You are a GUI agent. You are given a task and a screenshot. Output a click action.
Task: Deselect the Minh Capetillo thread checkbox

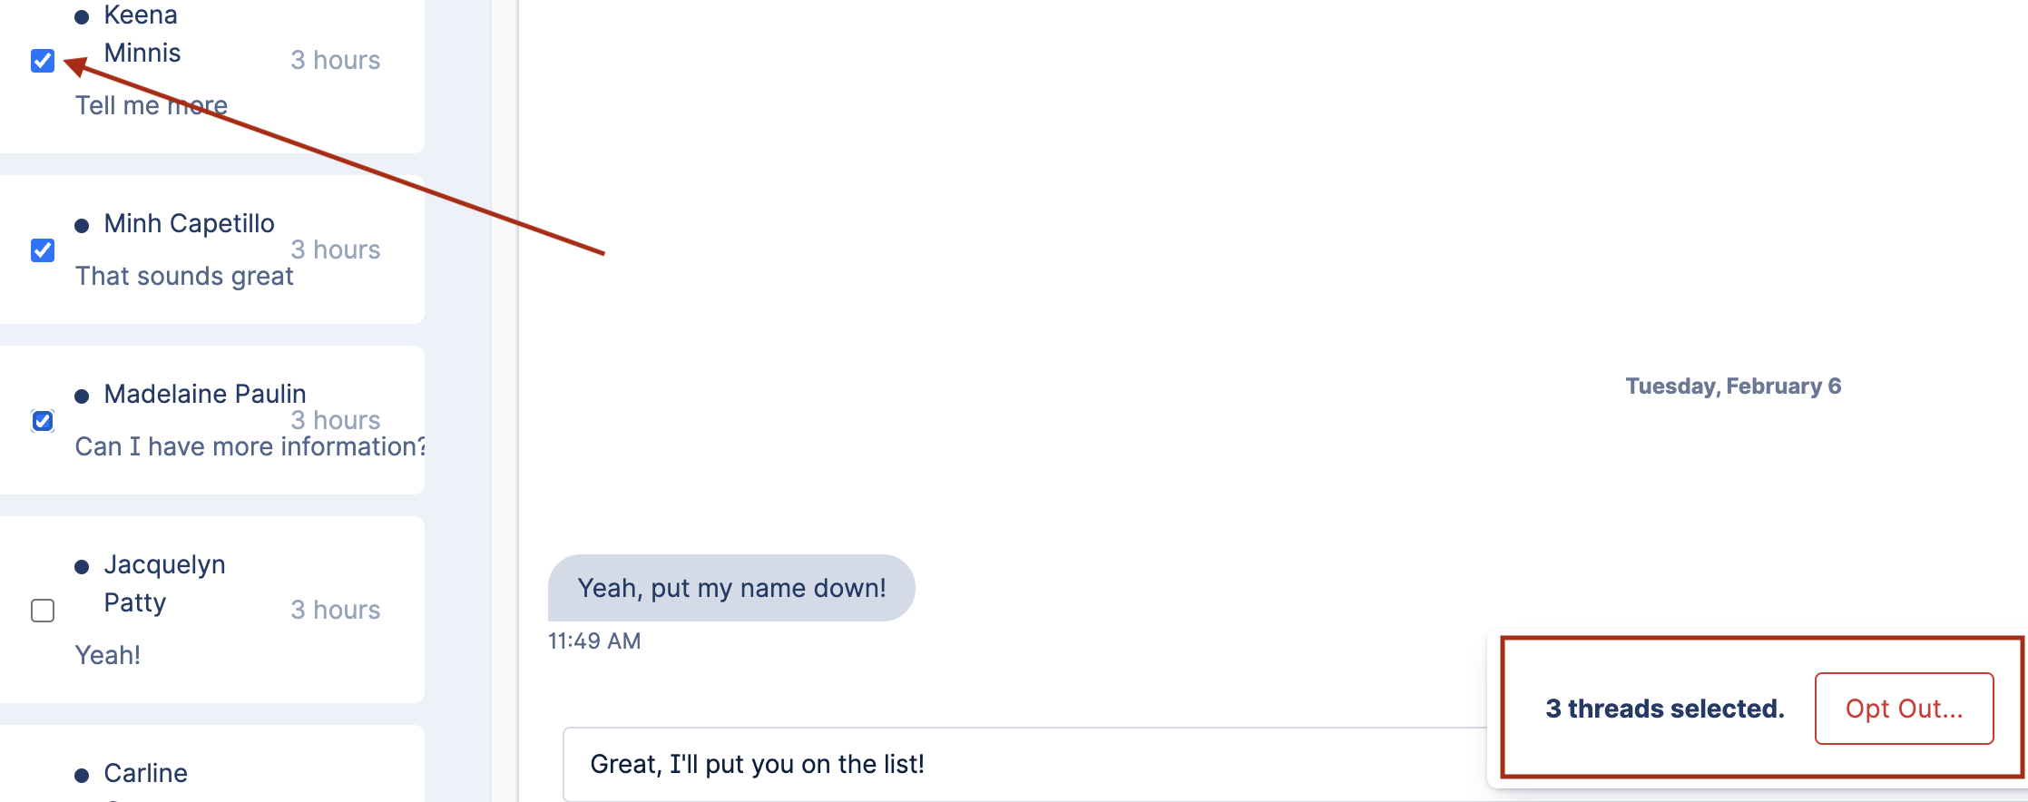pos(43,250)
